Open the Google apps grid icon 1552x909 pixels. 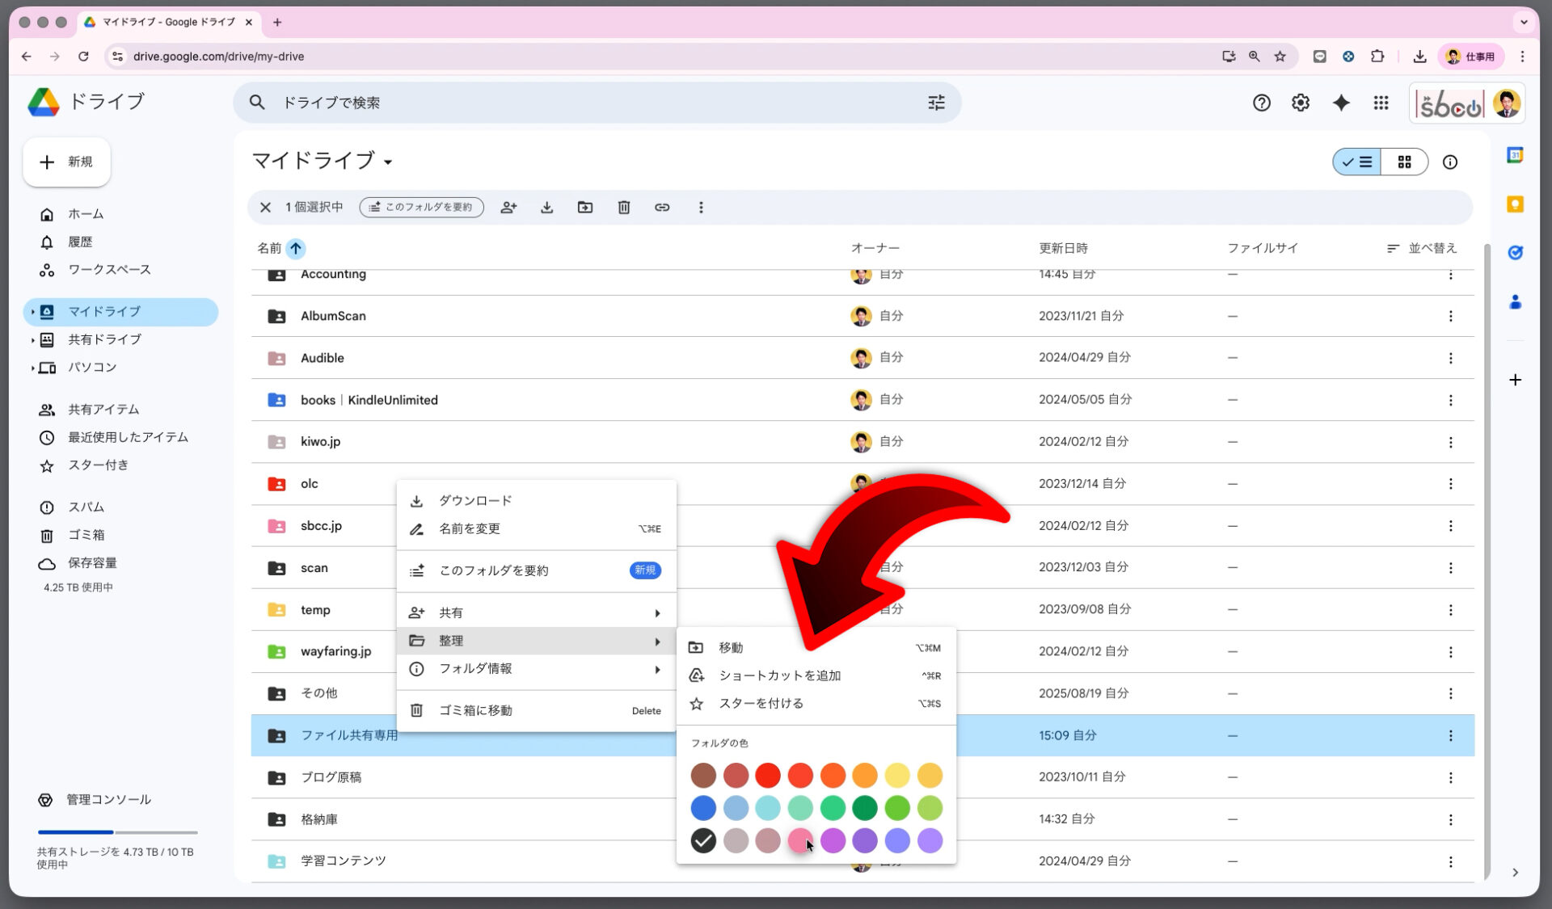[x=1381, y=103]
